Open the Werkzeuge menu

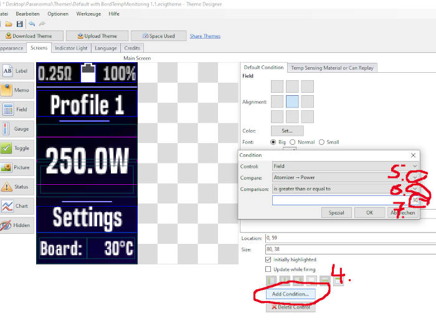pos(89,13)
